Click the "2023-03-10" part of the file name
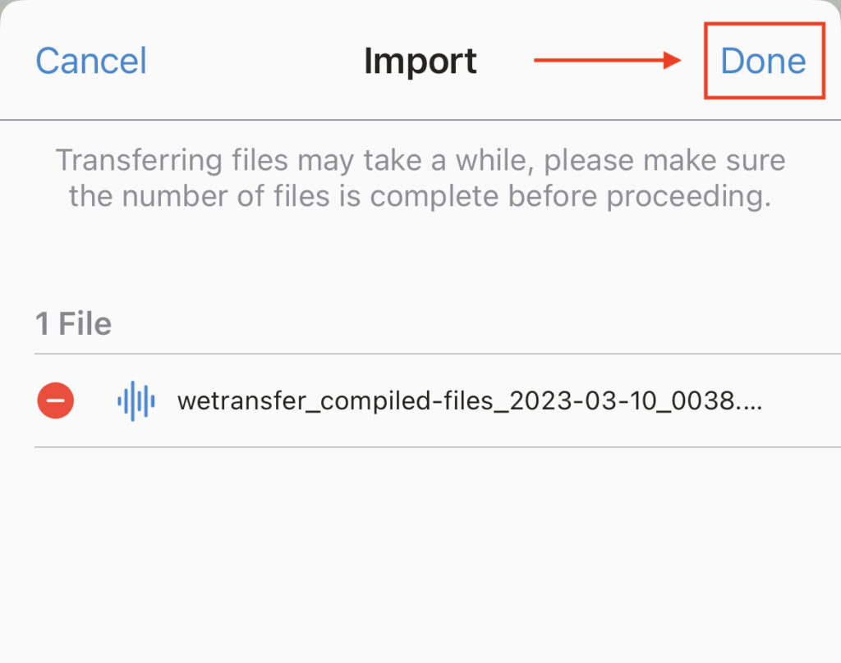 pos(583,400)
